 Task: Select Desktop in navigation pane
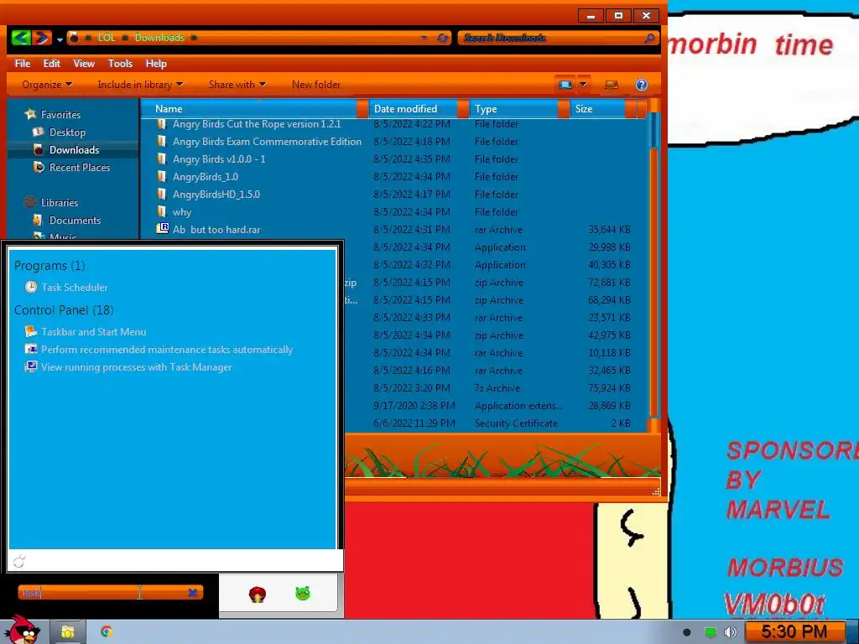point(67,132)
